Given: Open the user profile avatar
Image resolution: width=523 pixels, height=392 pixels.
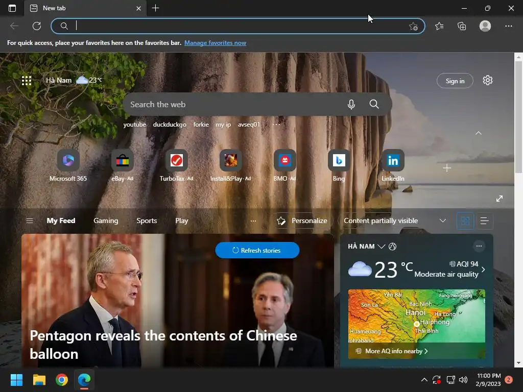Looking at the screenshot, I should pyautogui.click(x=485, y=26).
